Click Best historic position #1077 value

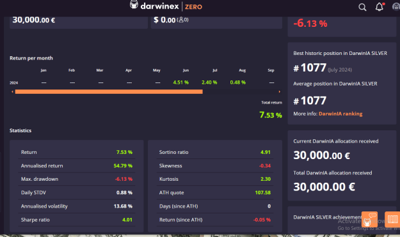(x=310, y=68)
